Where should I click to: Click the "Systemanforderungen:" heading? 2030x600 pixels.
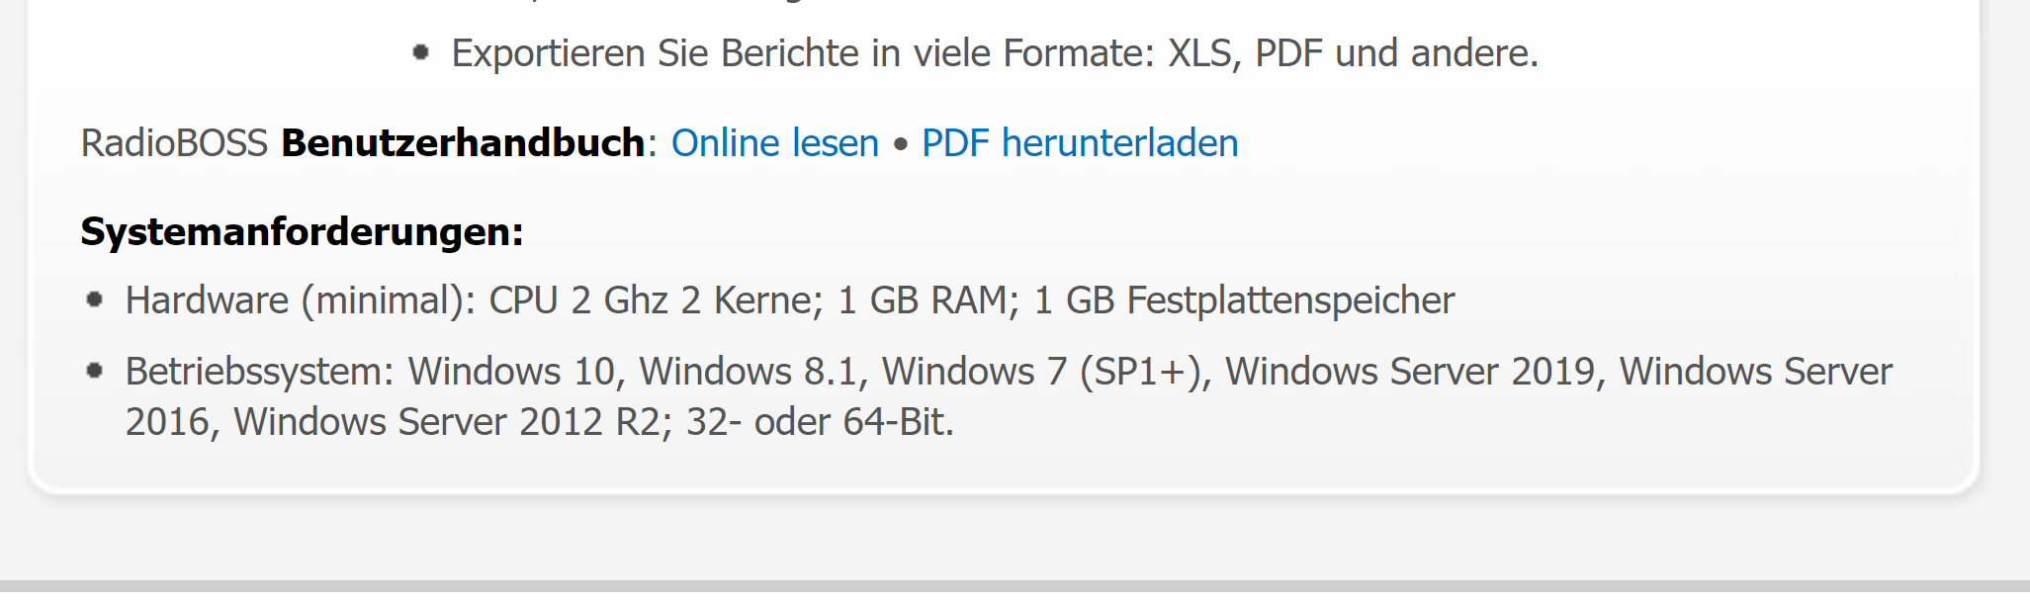tap(302, 232)
